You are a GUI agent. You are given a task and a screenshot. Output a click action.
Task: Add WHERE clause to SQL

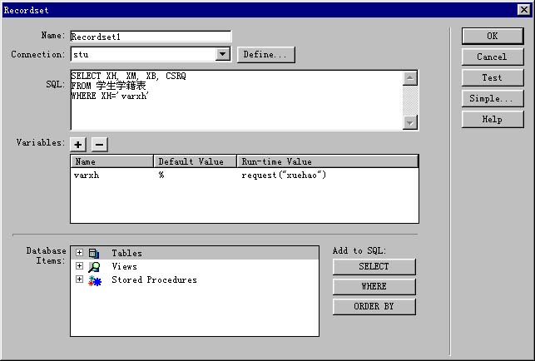pos(374,286)
